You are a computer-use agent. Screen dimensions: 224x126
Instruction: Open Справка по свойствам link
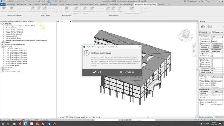206,117
